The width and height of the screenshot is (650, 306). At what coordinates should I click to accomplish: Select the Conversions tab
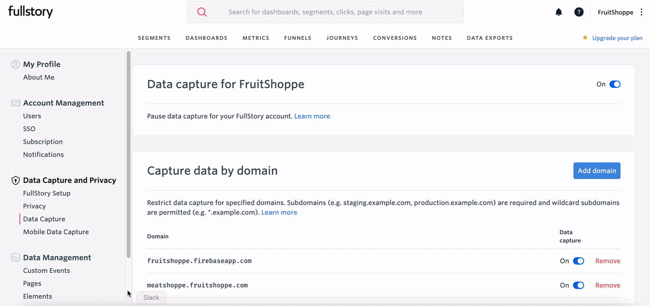coord(395,38)
